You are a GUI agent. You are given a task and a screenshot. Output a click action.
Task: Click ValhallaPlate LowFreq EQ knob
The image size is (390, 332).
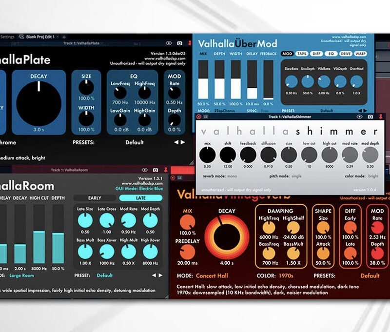click(x=120, y=93)
